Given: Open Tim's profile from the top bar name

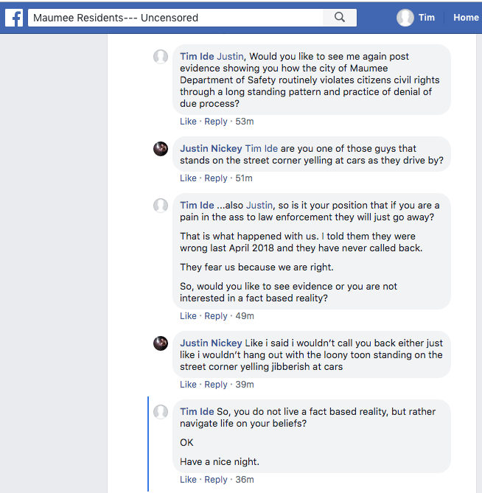Looking at the screenshot, I should coord(427,18).
